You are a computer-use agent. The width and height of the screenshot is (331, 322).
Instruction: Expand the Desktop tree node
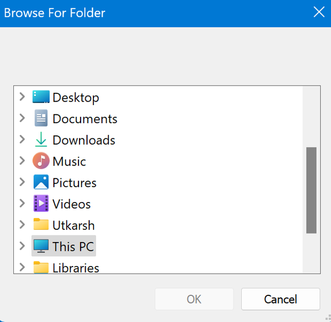coord(22,97)
